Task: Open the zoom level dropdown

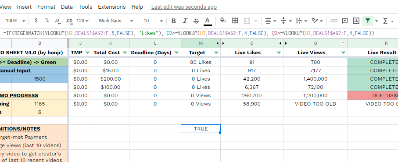Action: (x=15, y=21)
